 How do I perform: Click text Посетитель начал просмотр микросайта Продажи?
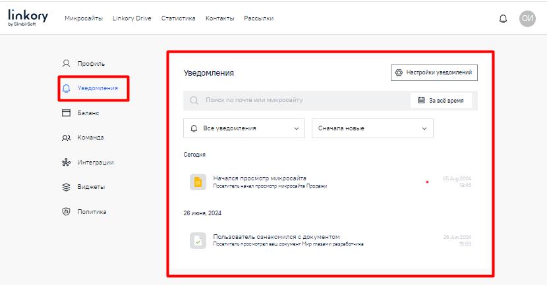click(x=270, y=186)
